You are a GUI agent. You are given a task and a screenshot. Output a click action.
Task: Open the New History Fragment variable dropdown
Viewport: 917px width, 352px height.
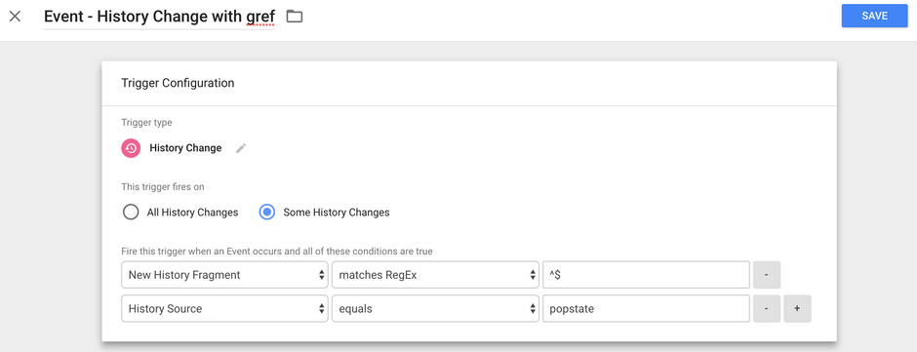tap(224, 275)
